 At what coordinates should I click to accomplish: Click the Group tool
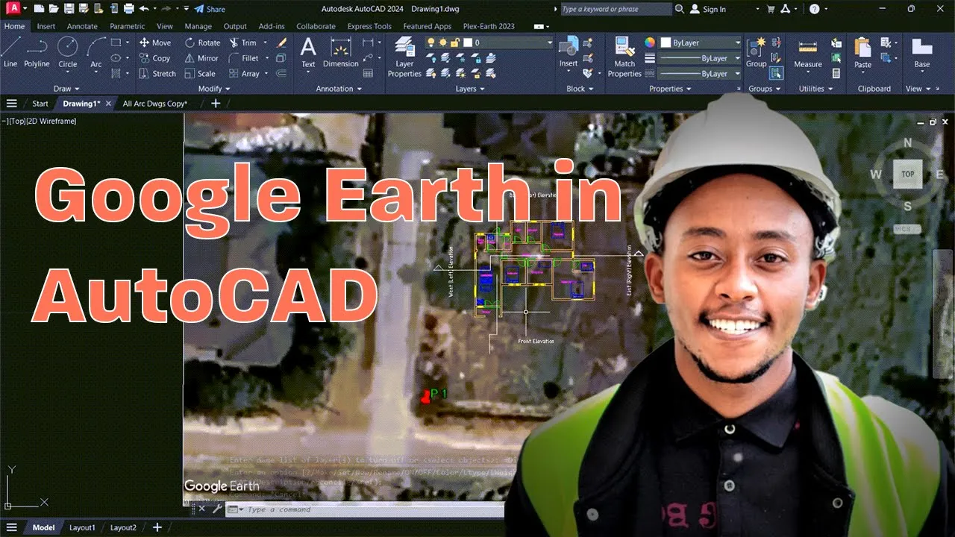[x=756, y=52]
